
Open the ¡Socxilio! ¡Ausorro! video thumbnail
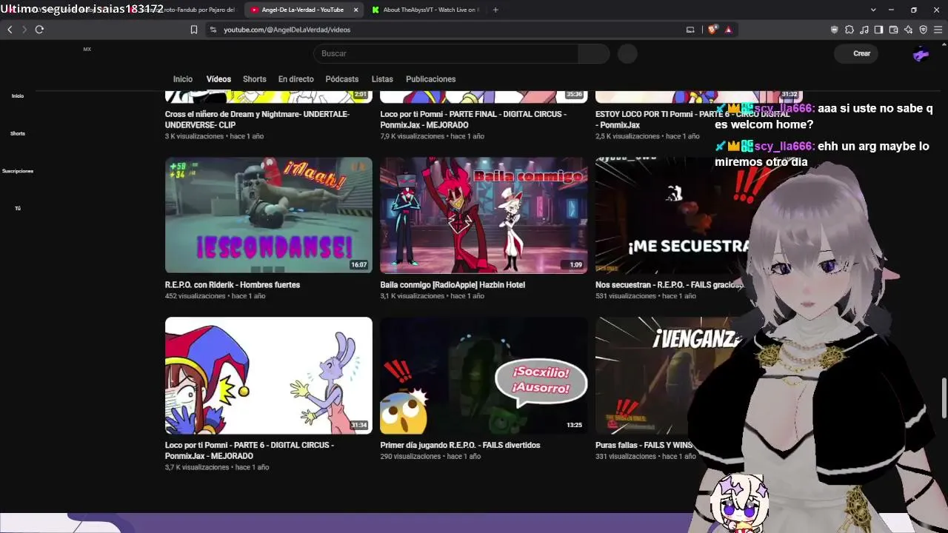tap(484, 375)
